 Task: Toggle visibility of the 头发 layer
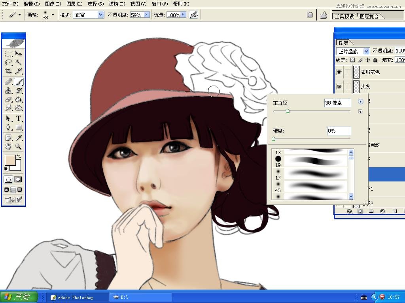[x=339, y=87]
